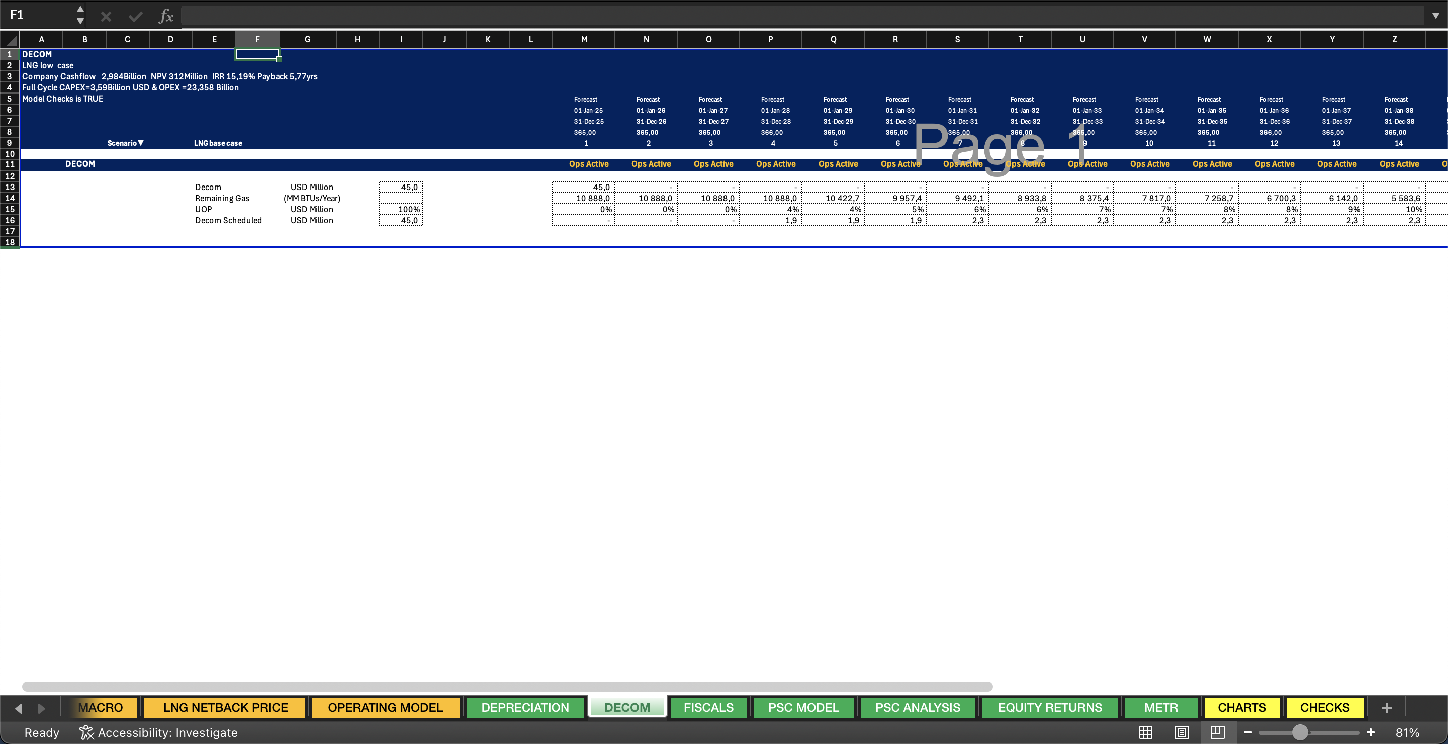Open the MACRO sheet tab
This screenshot has height=744, width=1448.
click(x=100, y=707)
